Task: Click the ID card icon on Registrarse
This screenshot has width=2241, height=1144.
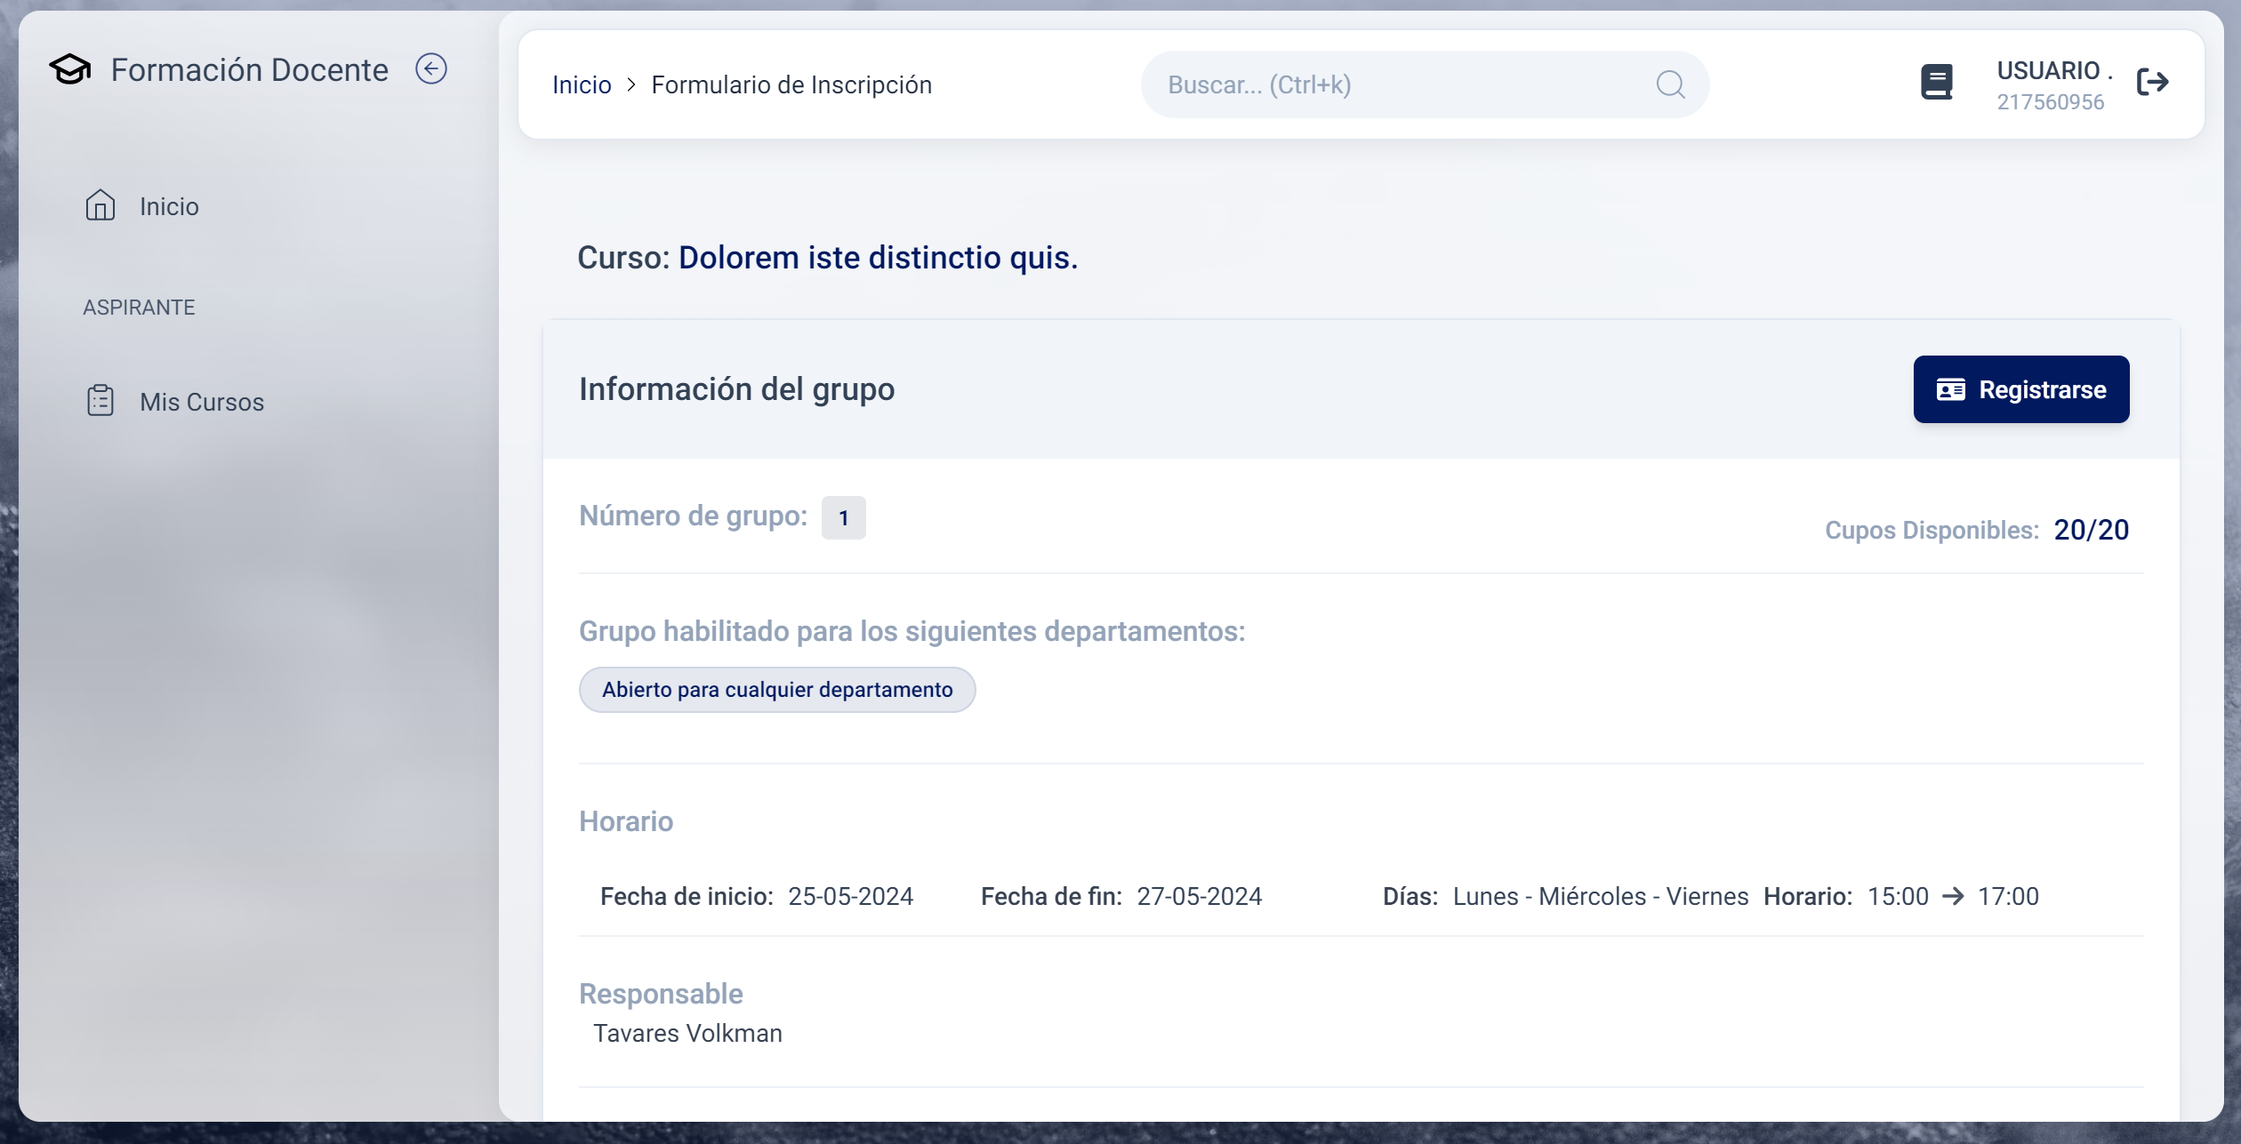Action: (1950, 389)
